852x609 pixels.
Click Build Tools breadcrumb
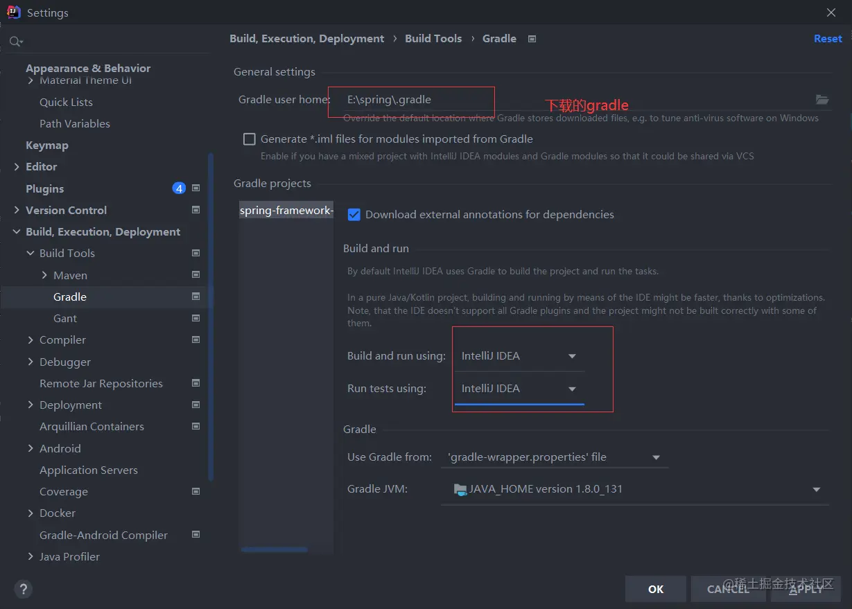[433, 39]
